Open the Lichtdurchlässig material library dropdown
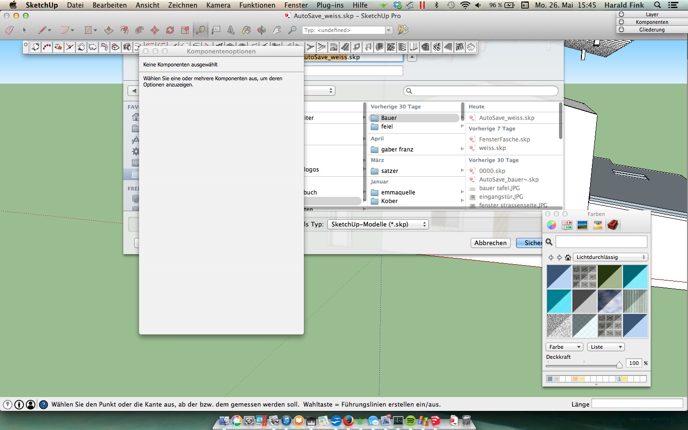Image resolution: width=688 pixels, height=430 pixels. [x=610, y=257]
